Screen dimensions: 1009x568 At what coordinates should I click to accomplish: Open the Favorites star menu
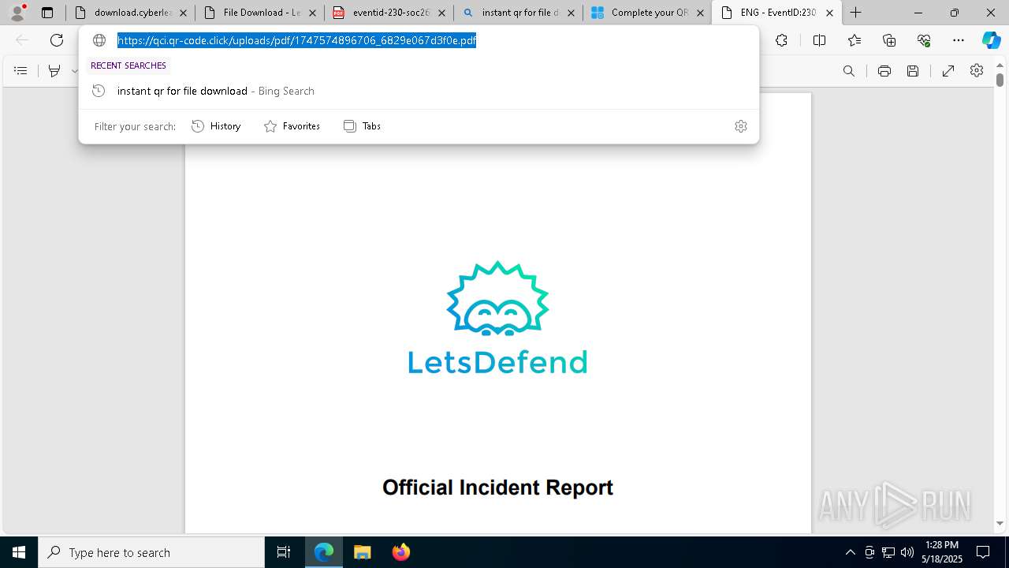point(854,40)
